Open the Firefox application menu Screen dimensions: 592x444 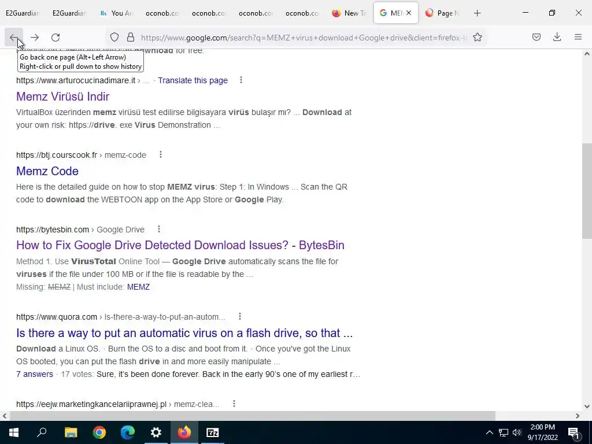pos(578,38)
